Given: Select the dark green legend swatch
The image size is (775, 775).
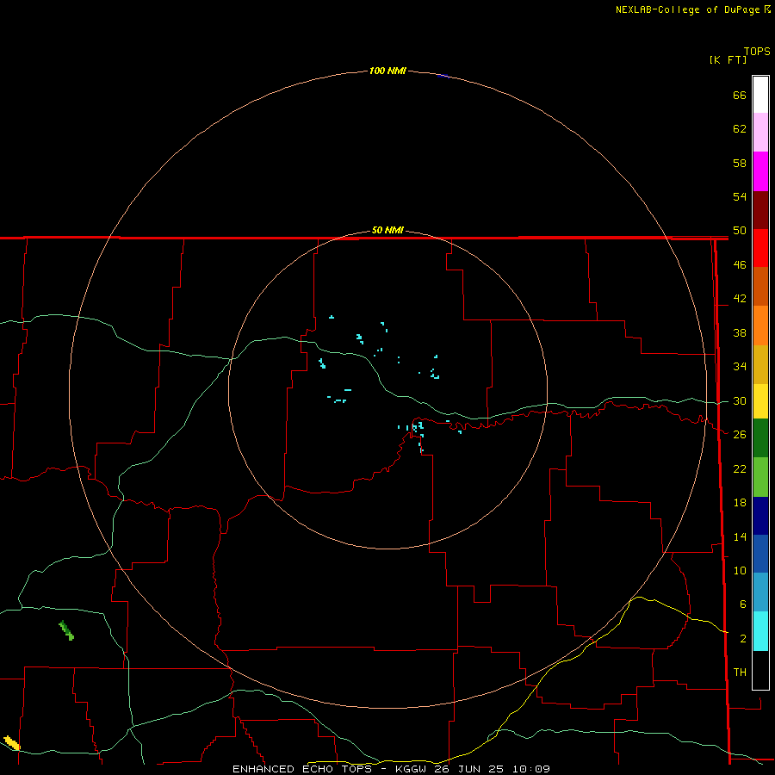Looking at the screenshot, I should pos(760,438).
